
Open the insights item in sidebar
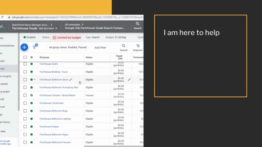pyautogui.click(x=6, y=76)
